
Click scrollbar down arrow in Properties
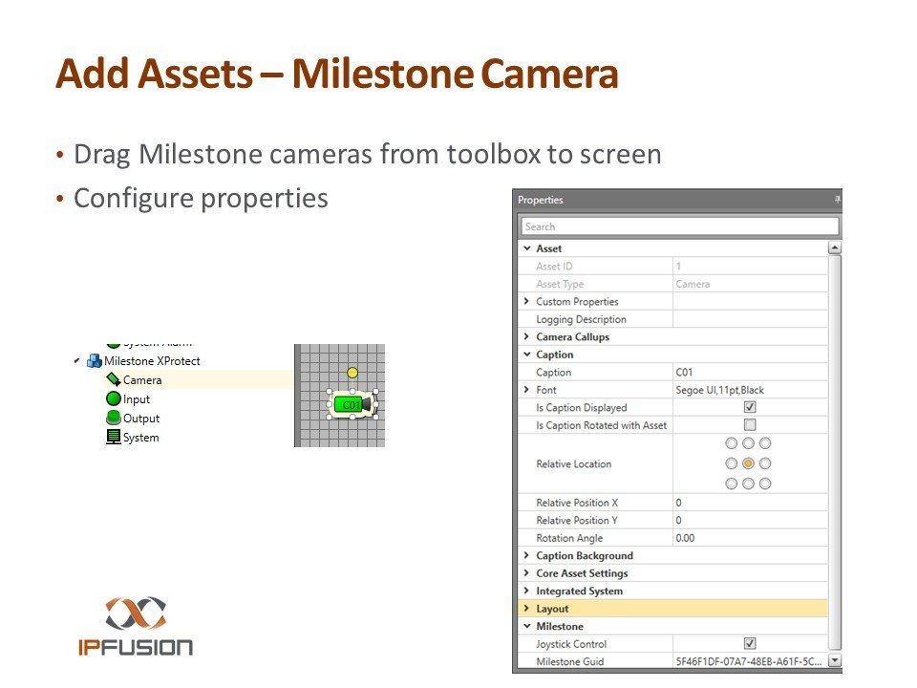(835, 660)
